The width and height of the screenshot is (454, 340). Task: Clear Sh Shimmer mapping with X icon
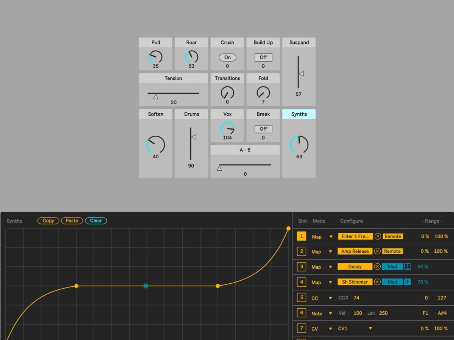click(x=378, y=282)
